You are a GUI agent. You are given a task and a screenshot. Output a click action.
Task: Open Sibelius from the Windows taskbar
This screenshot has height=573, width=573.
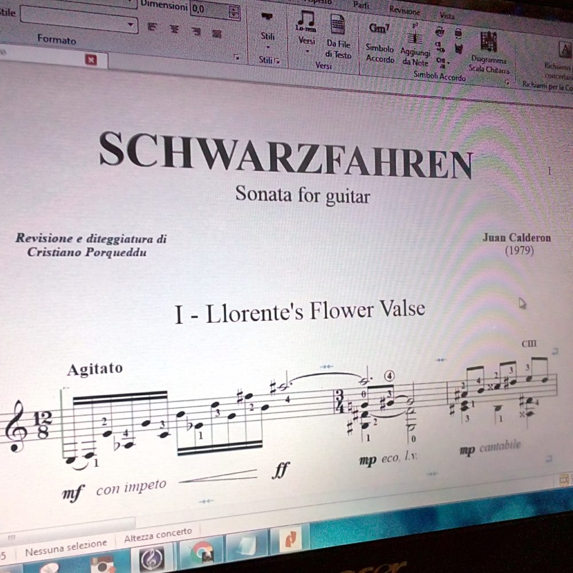152,558
